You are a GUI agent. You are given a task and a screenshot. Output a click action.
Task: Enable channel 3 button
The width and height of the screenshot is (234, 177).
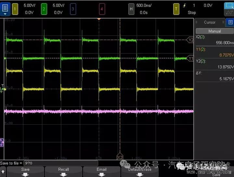click(x=73, y=9)
